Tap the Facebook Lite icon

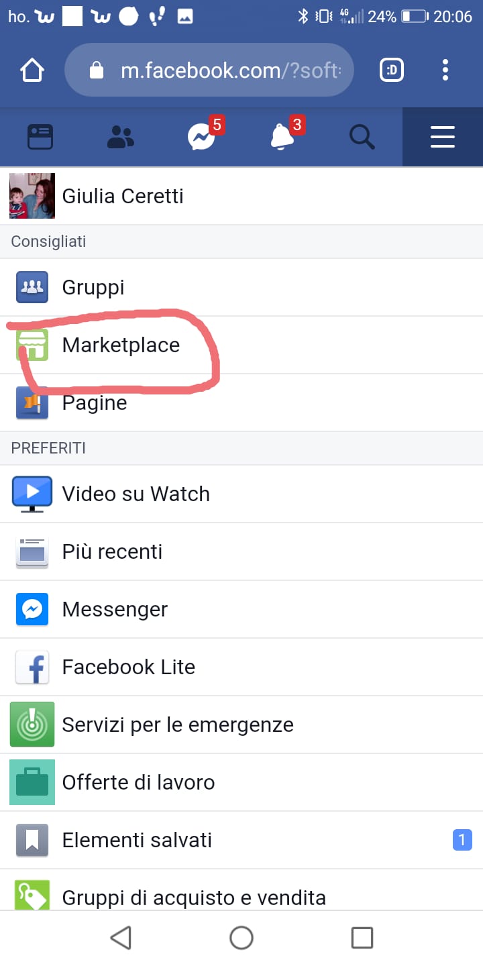tap(32, 667)
